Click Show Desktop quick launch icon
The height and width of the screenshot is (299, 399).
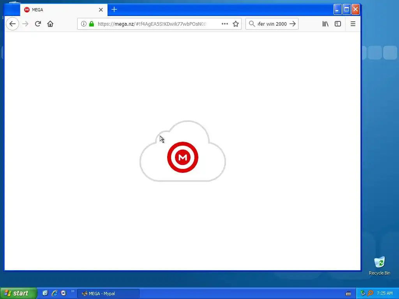[x=45, y=293]
